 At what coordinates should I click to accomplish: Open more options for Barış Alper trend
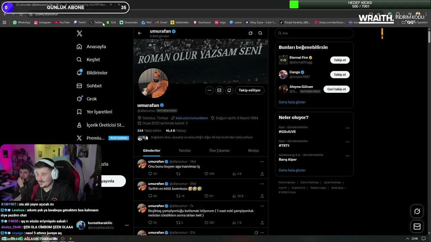[x=347, y=156]
